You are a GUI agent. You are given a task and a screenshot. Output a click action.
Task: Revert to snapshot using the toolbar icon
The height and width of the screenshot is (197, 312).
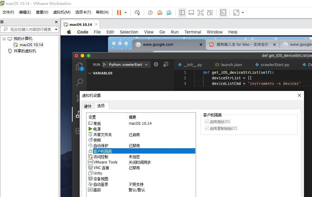pos(160,13)
